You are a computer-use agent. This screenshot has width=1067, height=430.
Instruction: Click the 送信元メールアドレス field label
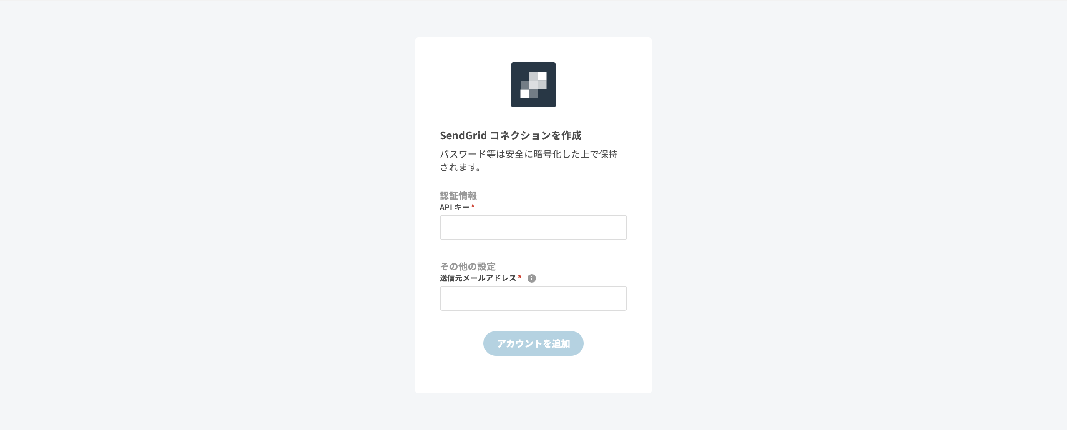click(x=478, y=278)
